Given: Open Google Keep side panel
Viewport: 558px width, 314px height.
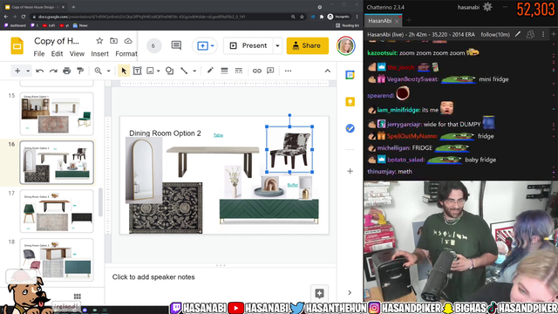Looking at the screenshot, I should coord(350,102).
